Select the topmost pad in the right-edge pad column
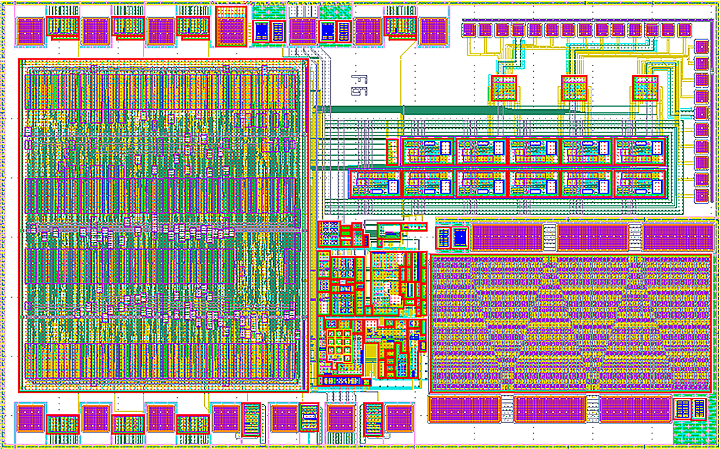 point(702,47)
